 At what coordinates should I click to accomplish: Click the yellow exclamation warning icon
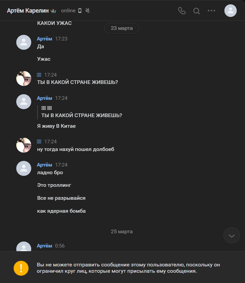(x=21, y=268)
